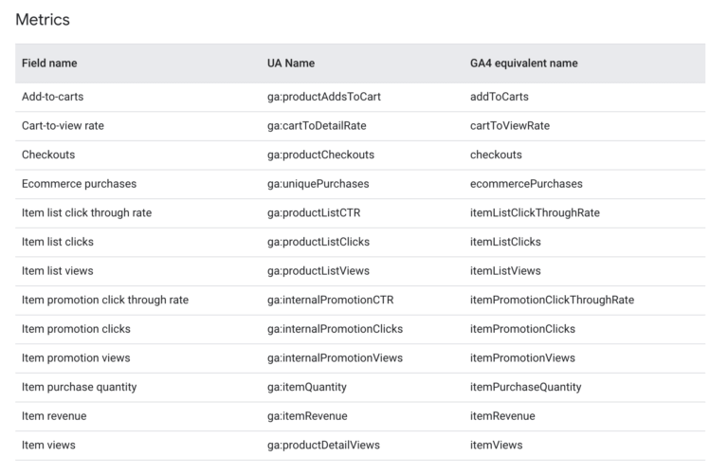Click the itemPromotionClicks GA4 name
This screenshot has width=728, height=475.
point(522,329)
